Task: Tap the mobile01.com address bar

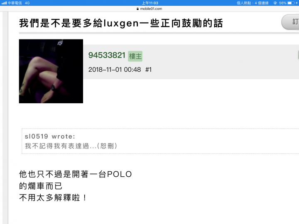Action: point(149,9)
